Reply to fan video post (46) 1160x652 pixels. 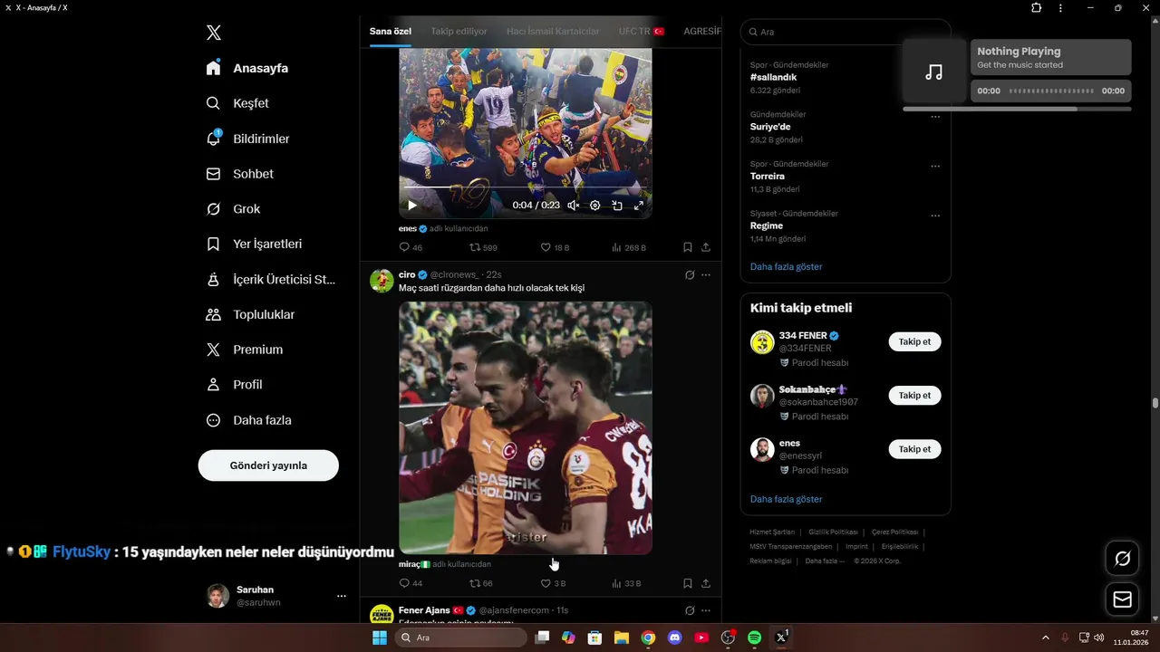click(411, 247)
